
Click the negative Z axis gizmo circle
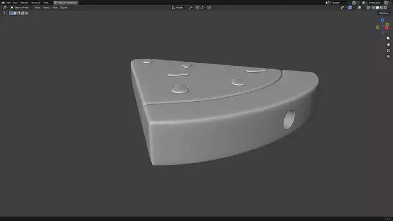coord(383,32)
